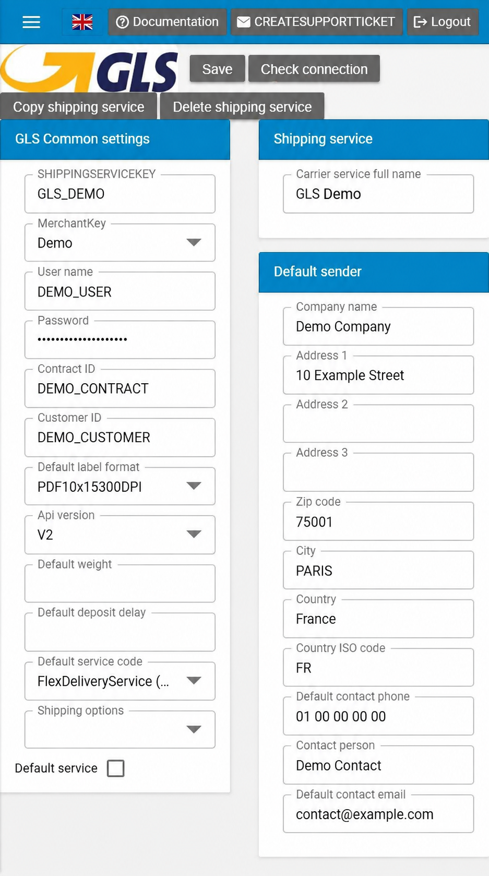This screenshot has width=489, height=876.
Task: Select the Password field
Action: (x=120, y=340)
